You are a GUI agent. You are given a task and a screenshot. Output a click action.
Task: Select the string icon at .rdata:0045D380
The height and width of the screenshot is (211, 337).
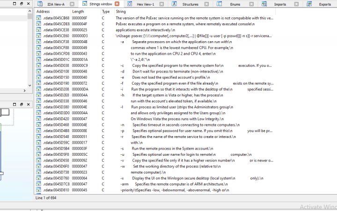38,107
